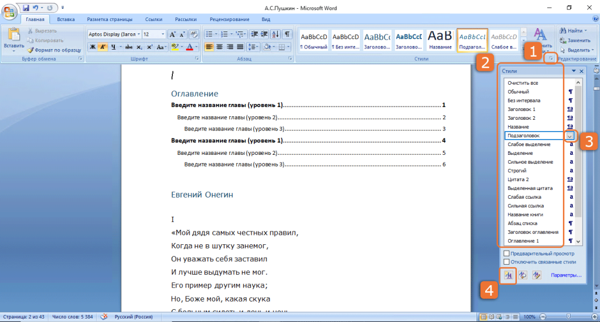Toggle bold formatting (Ж)

click(92, 47)
